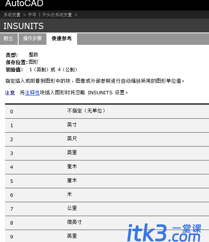Image resolution: width=209 pixels, height=242 pixels.
Task: Open the 注释性 hyperlink
Action: (32, 93)
